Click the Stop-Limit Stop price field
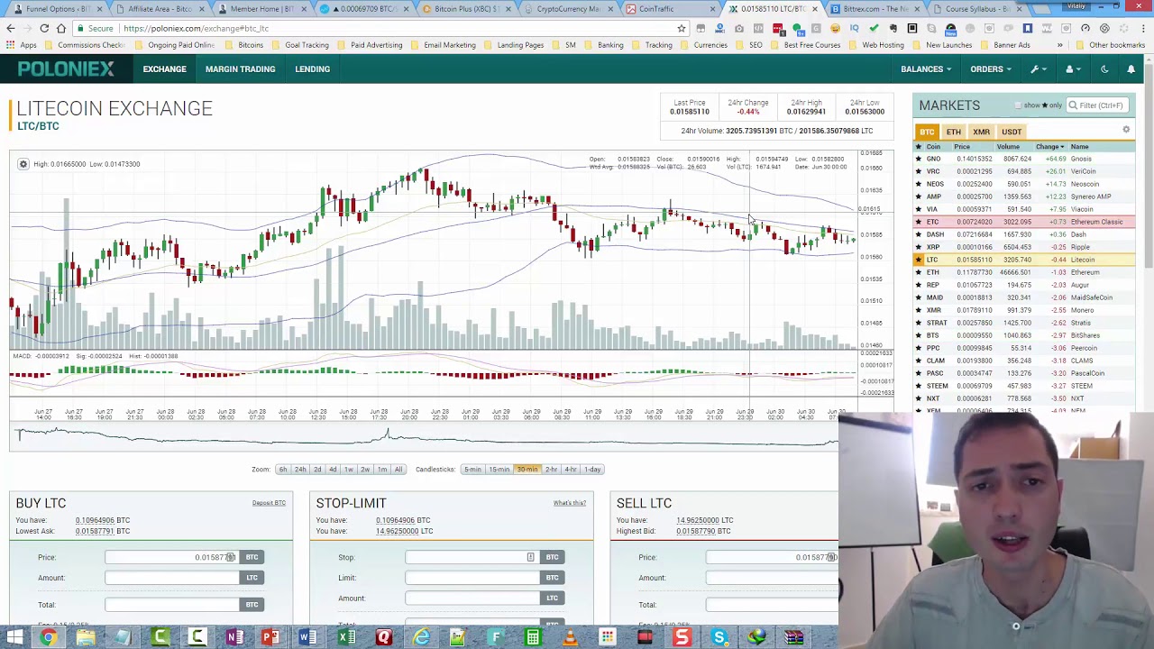The image size is (1154, 649). coord(472,557)
